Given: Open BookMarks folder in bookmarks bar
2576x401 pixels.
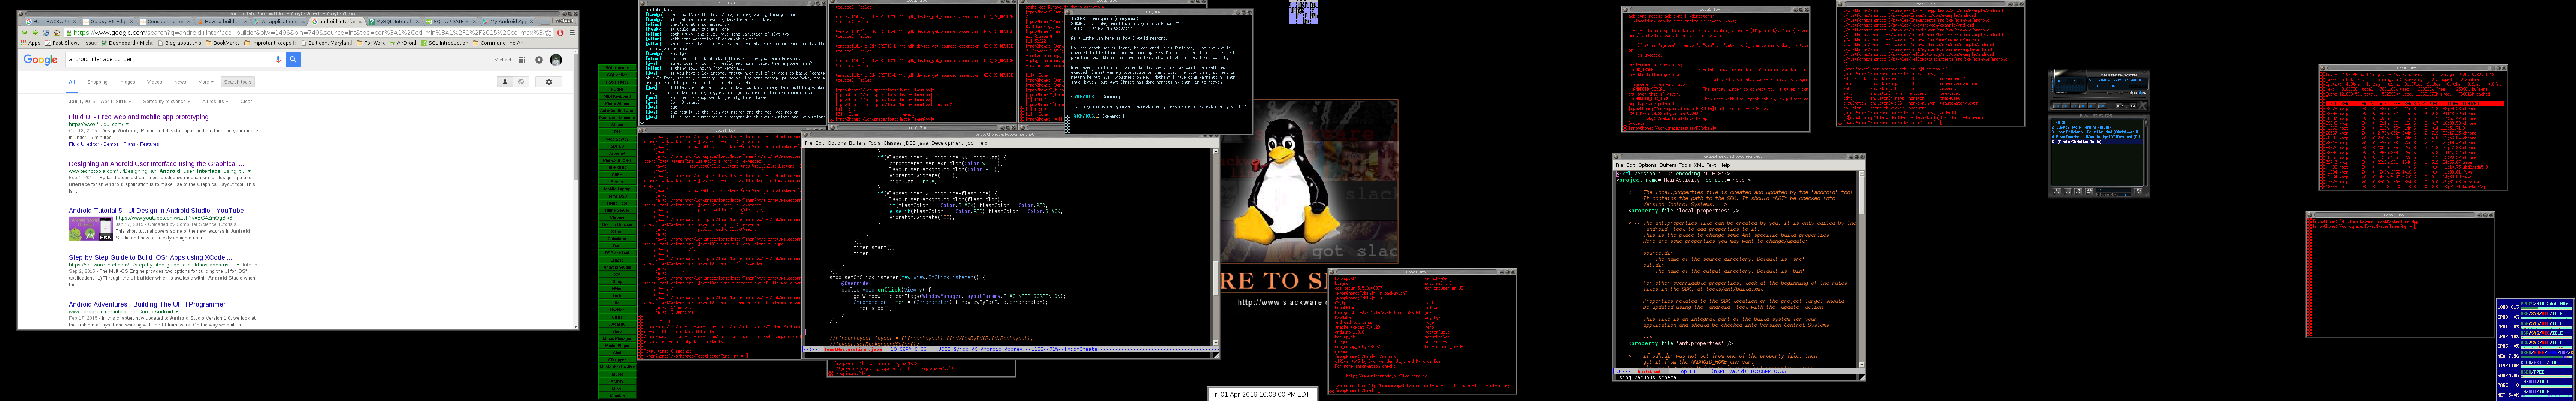Looking at the screenshot, I should [223, 43].
